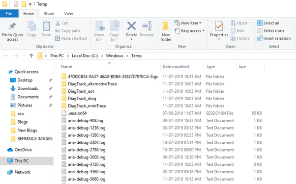Expand the Easy access dropdown
This screenshot has height=184, width=296.
click(x=203, y=30)
